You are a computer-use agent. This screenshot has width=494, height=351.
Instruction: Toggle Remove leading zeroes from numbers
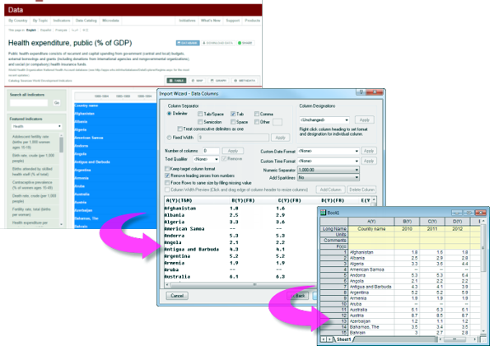(x=168, y=176)
